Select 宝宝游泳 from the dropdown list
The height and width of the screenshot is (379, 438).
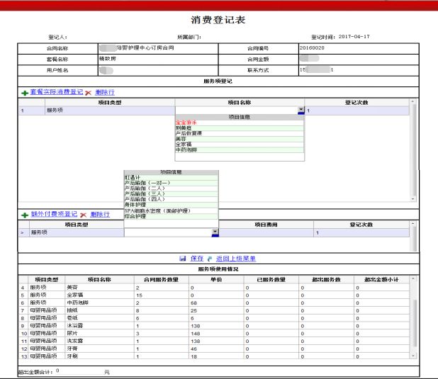[239, 123]
